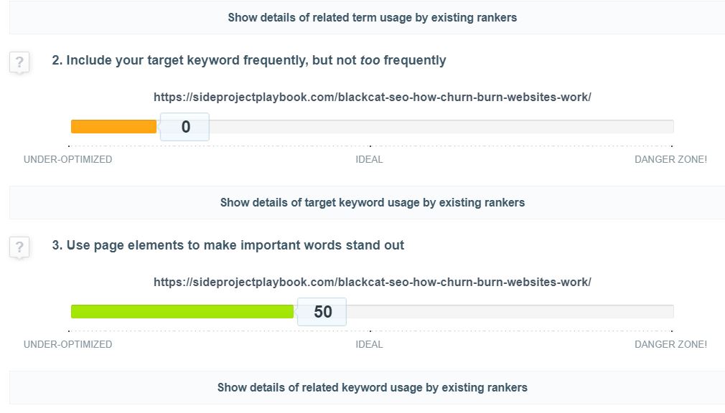The width and height of the screenshot is (725, 413).
Task: Expand details of target keyword usage
Action: click(373, 202)
